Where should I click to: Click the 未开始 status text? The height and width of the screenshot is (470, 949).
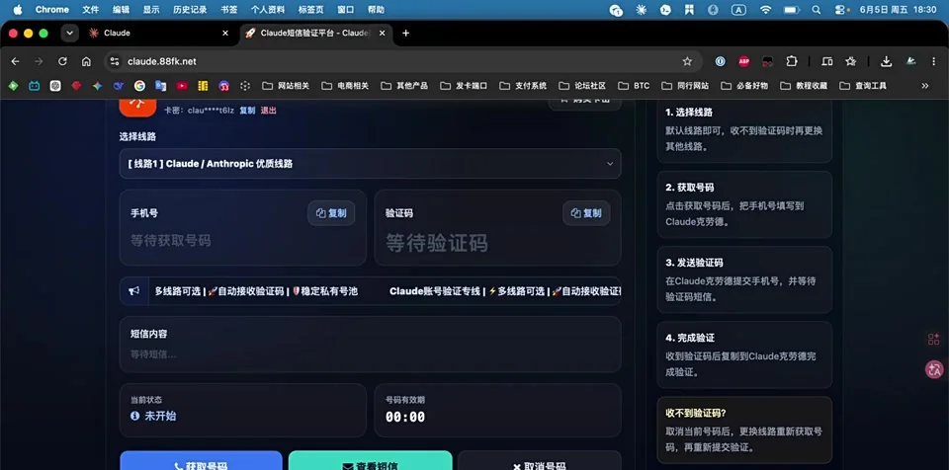[x=160, y=416]
